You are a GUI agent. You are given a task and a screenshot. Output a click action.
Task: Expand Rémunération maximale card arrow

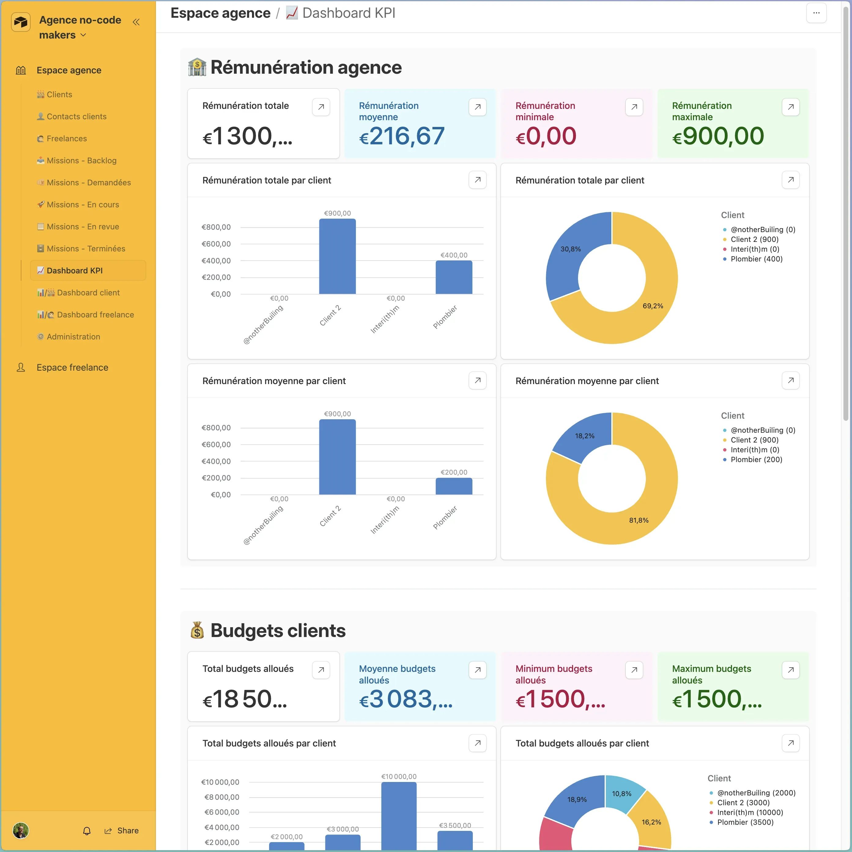791,107
